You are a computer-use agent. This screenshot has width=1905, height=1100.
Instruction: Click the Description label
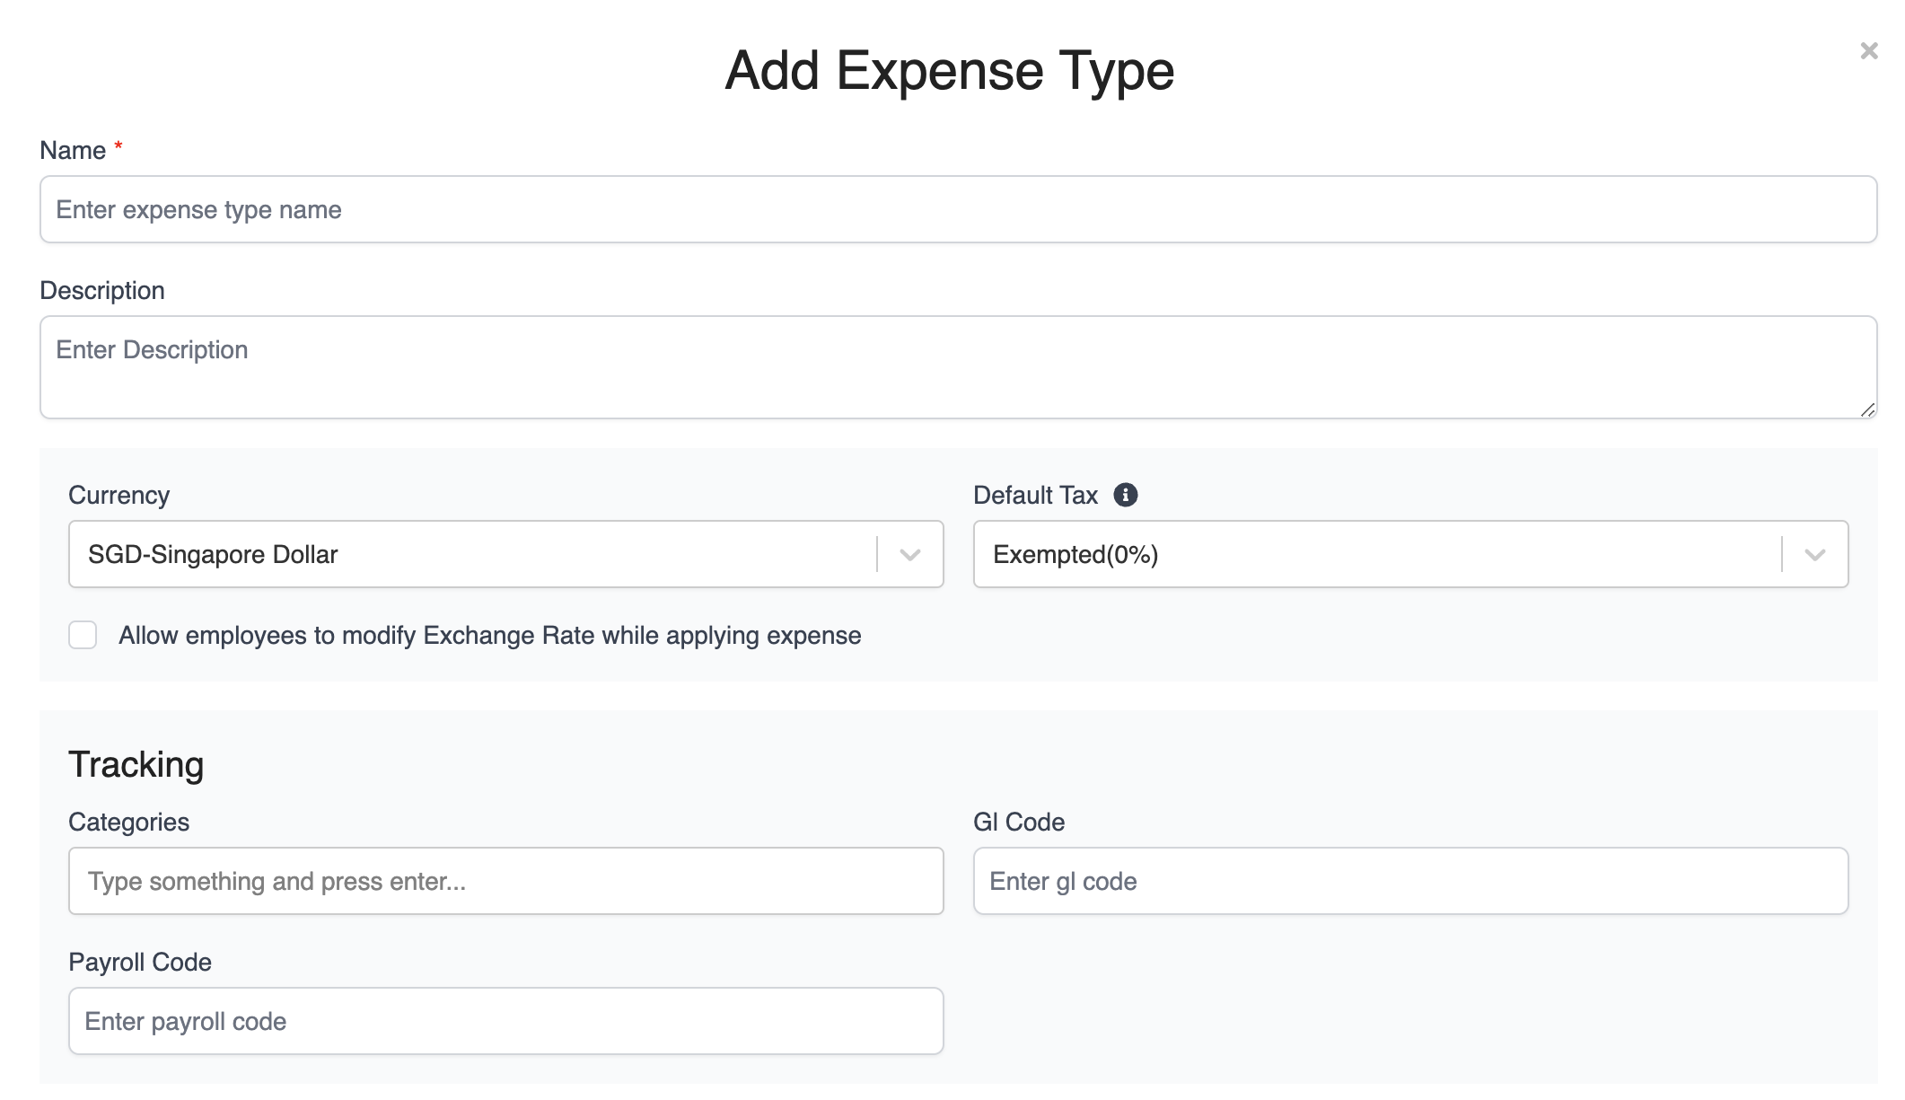point(102,291)
